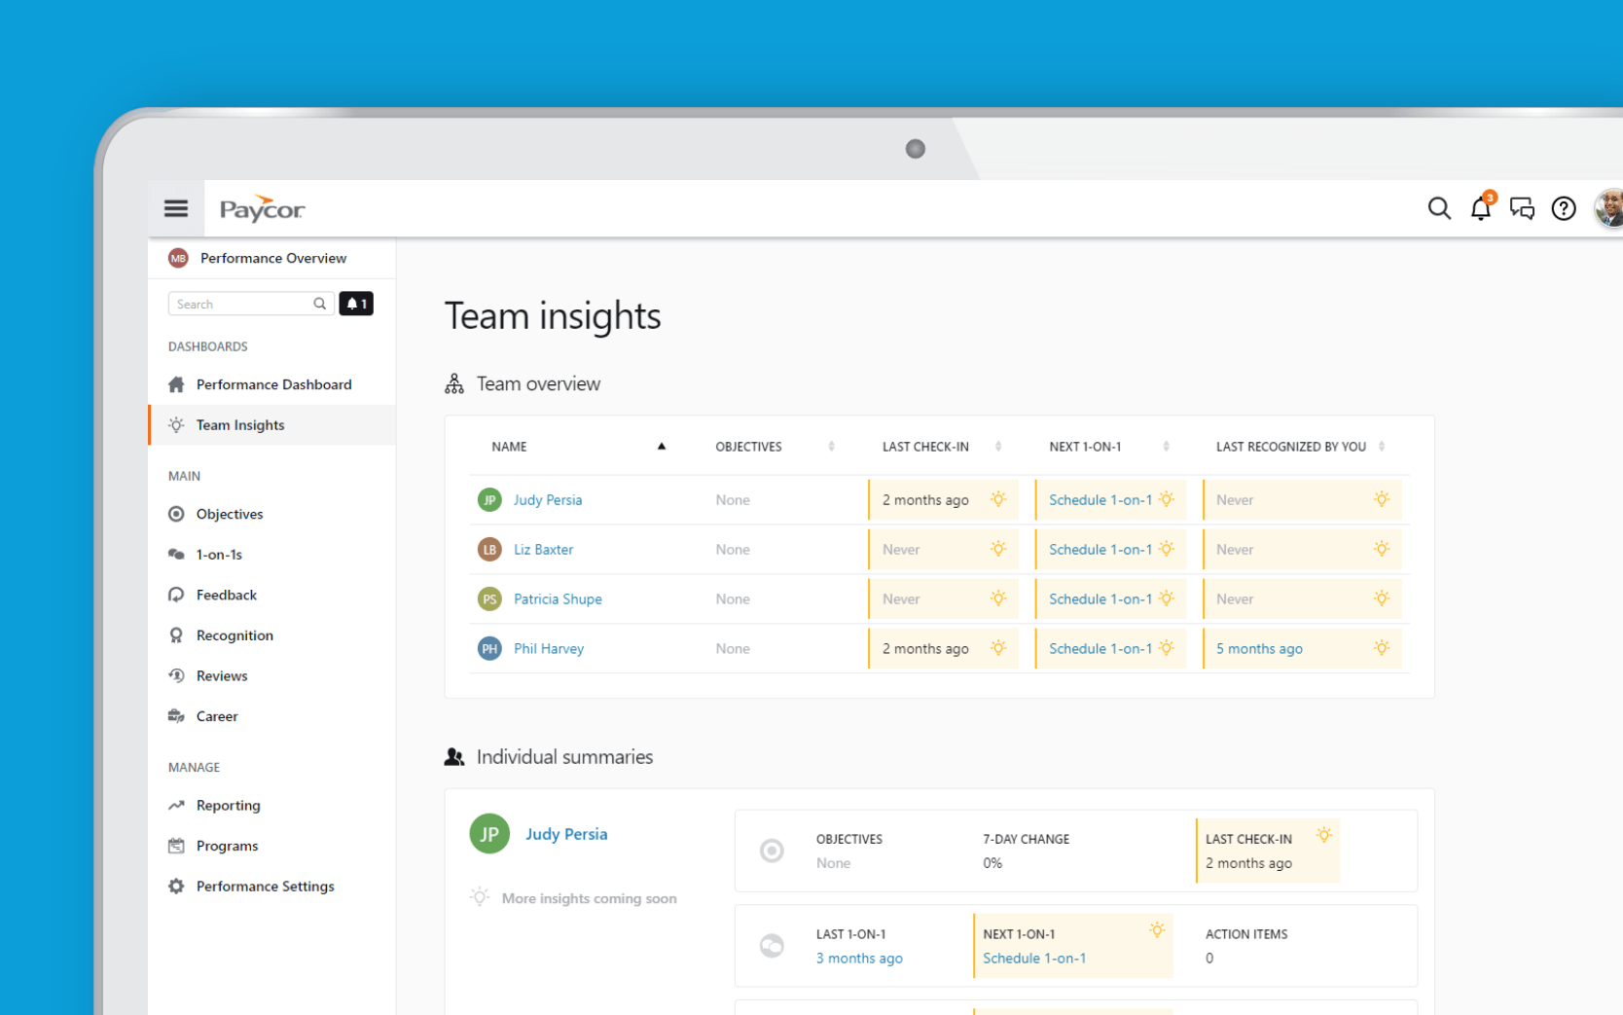Click Team overview org chart icon
The height and width of the screenshot is (1015, 1623).
coord(454,383)
